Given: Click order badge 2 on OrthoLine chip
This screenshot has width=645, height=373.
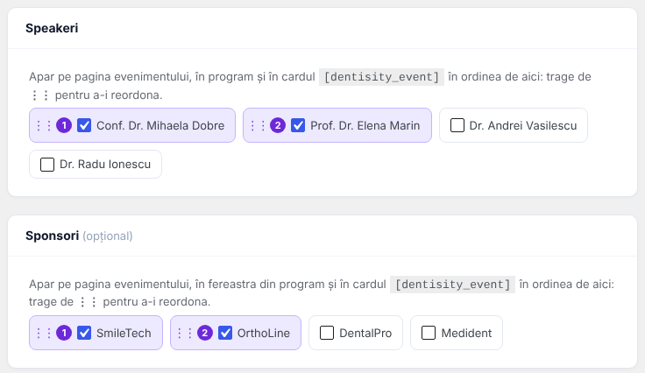Looking at the screenshot, I should click(205, 333).
